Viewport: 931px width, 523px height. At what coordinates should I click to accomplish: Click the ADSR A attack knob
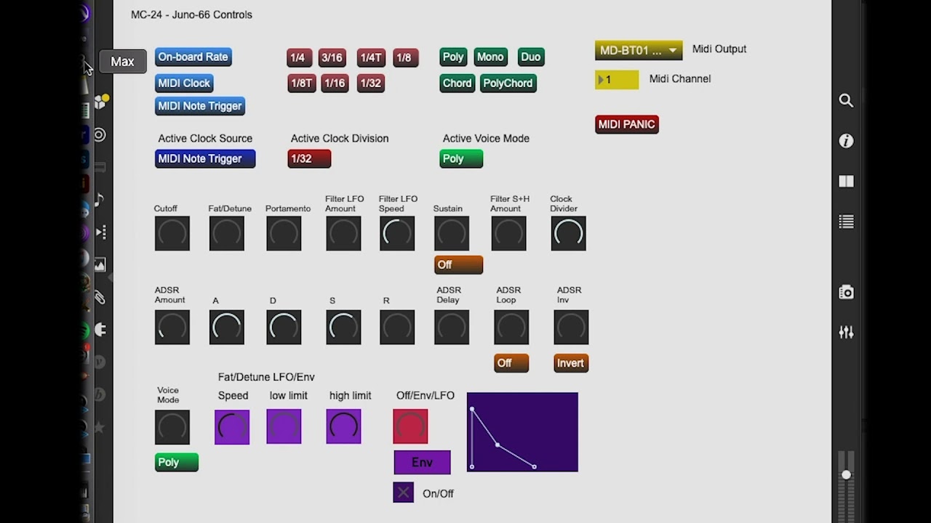click(227, 327)
